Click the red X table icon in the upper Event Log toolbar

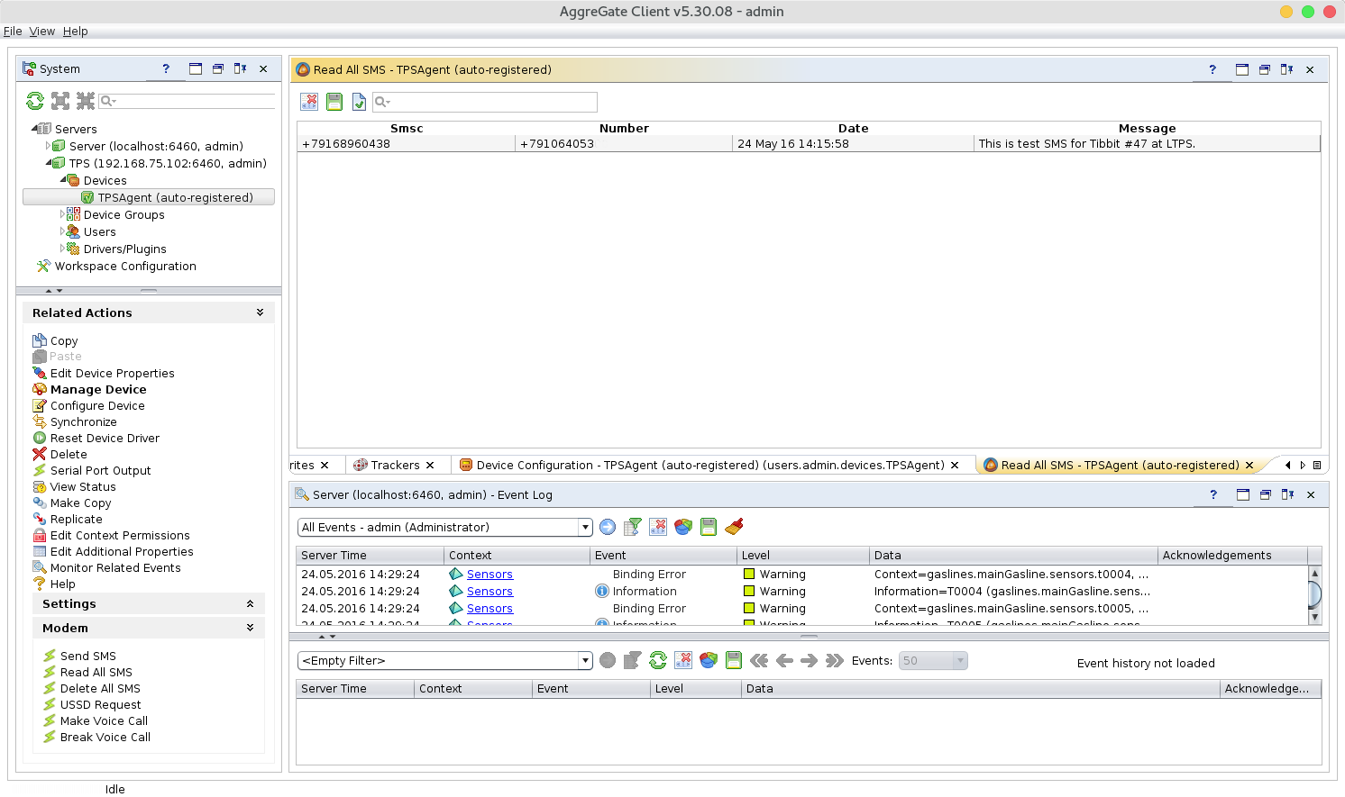658,527
